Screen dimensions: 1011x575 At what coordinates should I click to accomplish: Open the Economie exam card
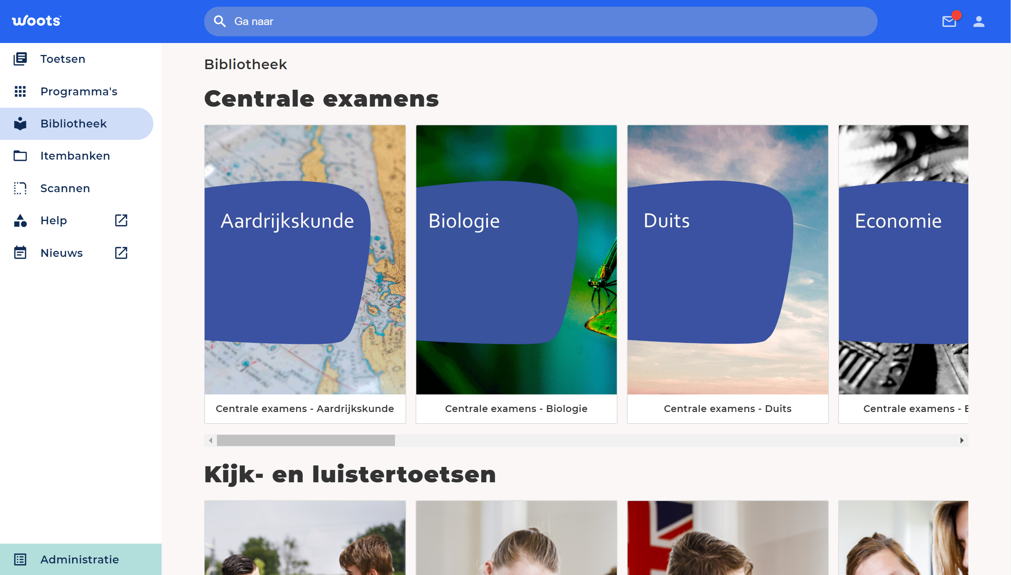tap(904, 274)
